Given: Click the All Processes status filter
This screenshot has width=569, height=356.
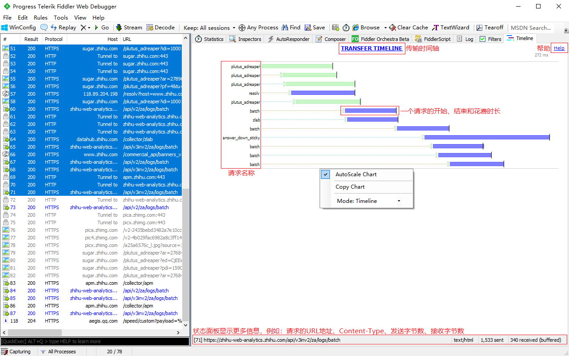Looking at the screenshot, I should tap(58, 352).
